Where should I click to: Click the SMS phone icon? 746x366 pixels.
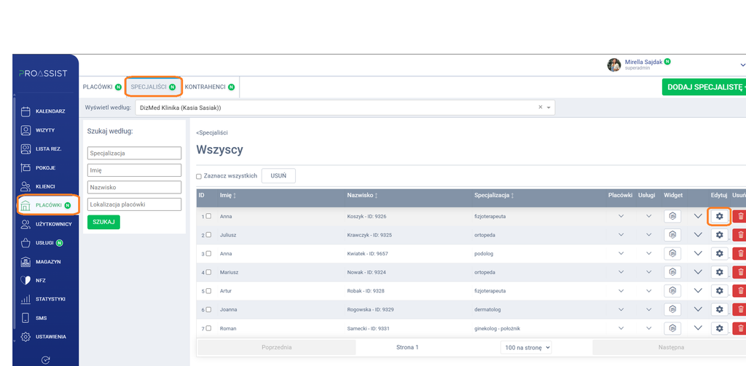(x=25, y=318)
